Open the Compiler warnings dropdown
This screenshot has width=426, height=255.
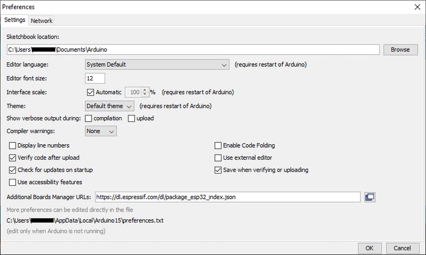[101, 132]
